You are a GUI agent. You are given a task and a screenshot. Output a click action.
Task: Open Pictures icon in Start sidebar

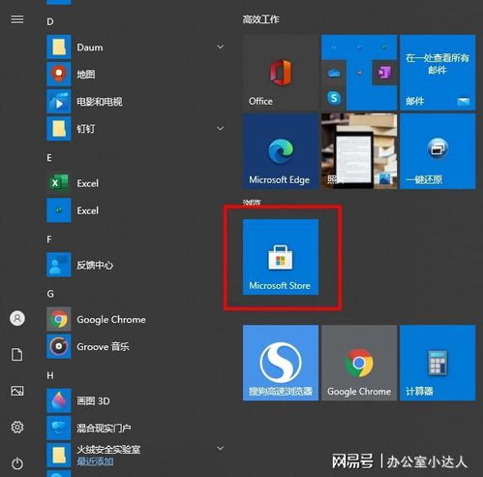pos(17,391)
